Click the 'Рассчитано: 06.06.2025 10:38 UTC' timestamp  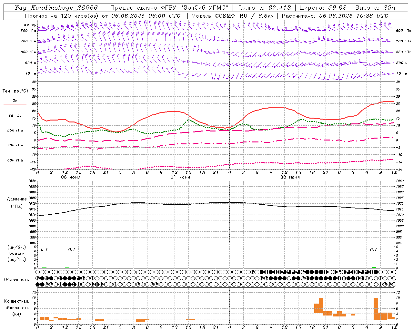[x=335, y=16]
